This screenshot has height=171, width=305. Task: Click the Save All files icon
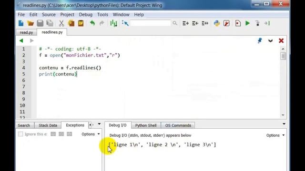point(50,23)
